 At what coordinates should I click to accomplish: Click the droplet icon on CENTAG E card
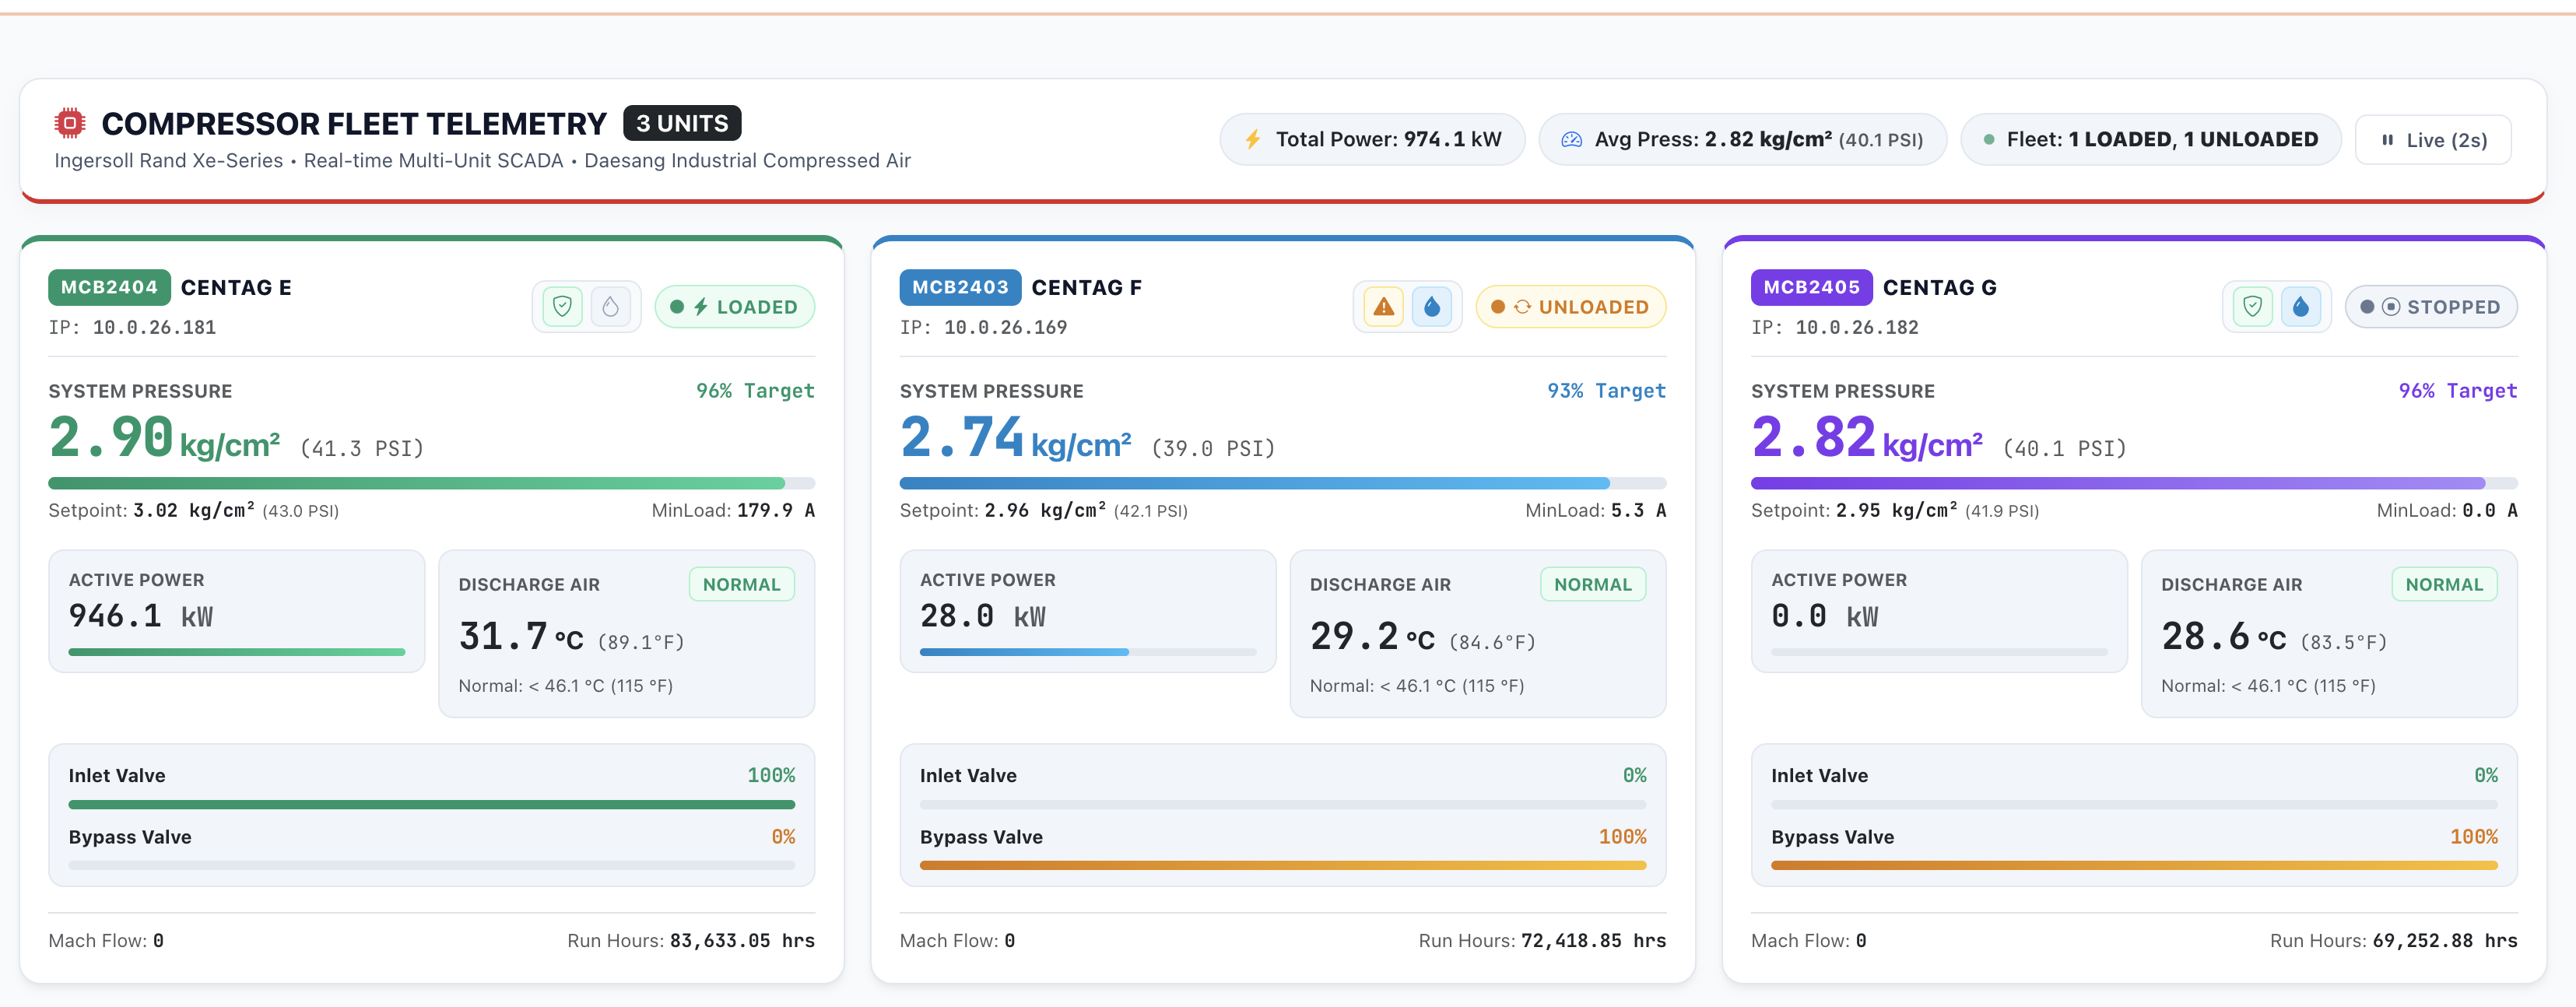(x=610, y=307)
